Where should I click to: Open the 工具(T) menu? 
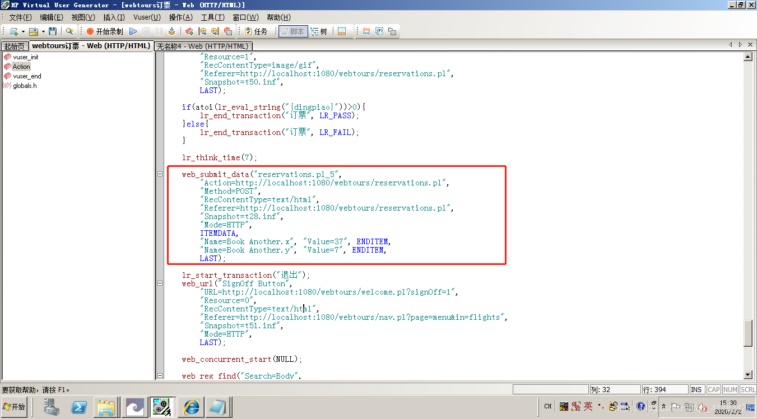[x=212, y=17]
